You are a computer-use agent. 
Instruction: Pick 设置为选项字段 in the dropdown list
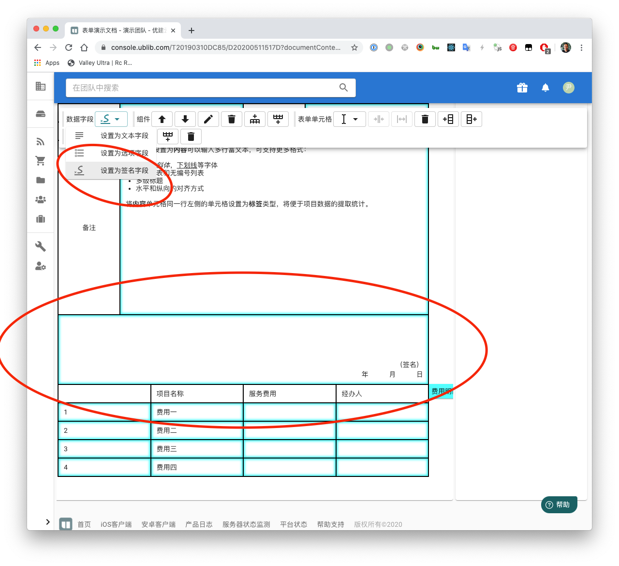(124, 153)
